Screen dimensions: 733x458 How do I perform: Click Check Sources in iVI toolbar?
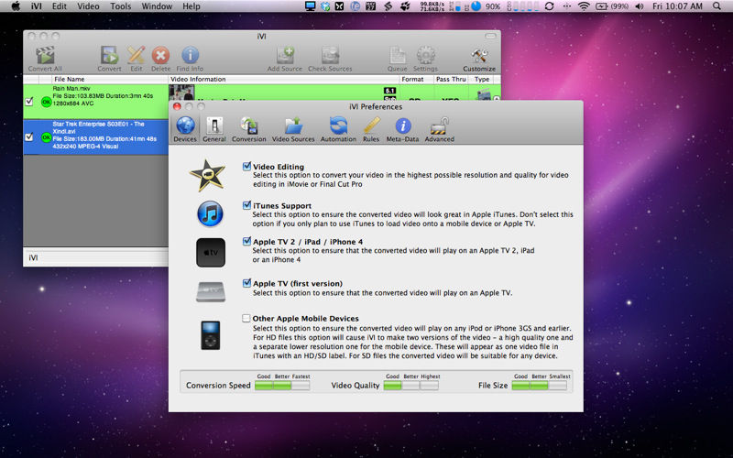(x=330, y=59)
